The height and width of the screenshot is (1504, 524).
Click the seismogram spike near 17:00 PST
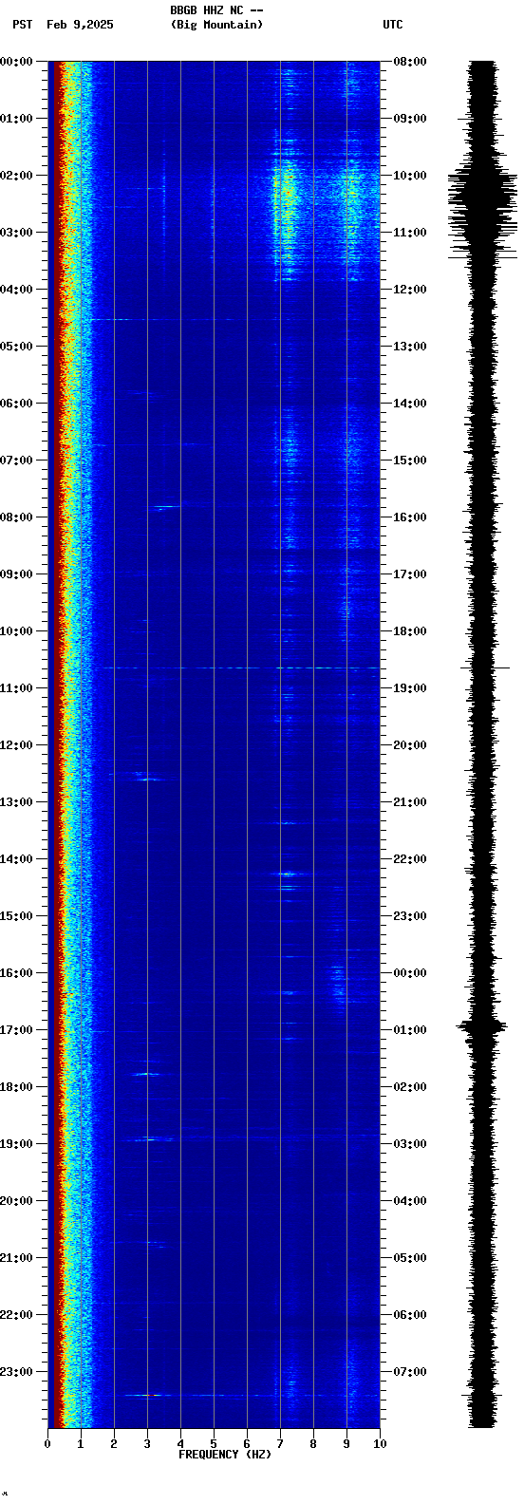(484, 1025)
